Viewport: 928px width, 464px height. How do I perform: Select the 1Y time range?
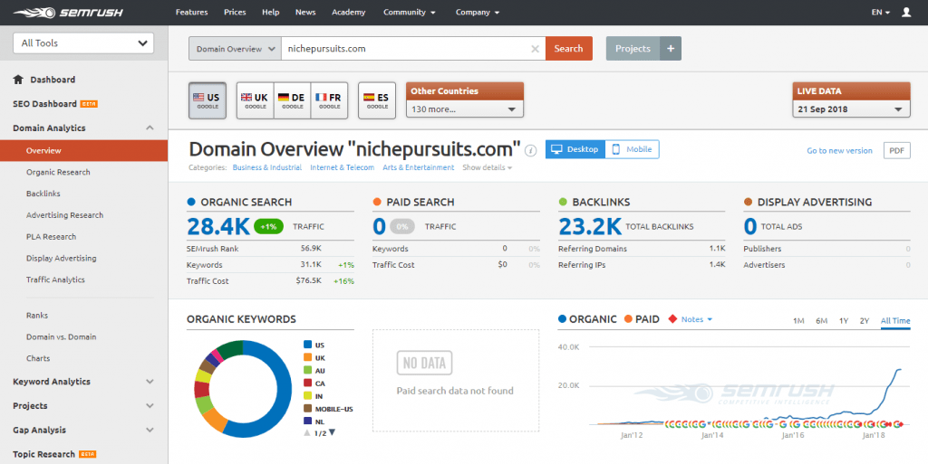pyautogui.click(x=844, y=320)
